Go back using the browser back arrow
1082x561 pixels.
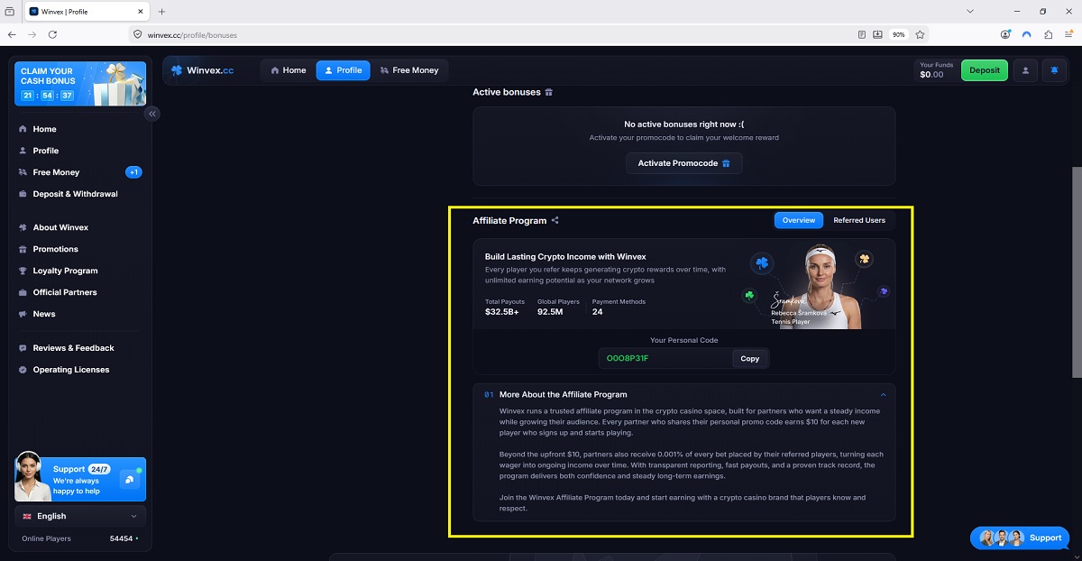coord(12,34)
